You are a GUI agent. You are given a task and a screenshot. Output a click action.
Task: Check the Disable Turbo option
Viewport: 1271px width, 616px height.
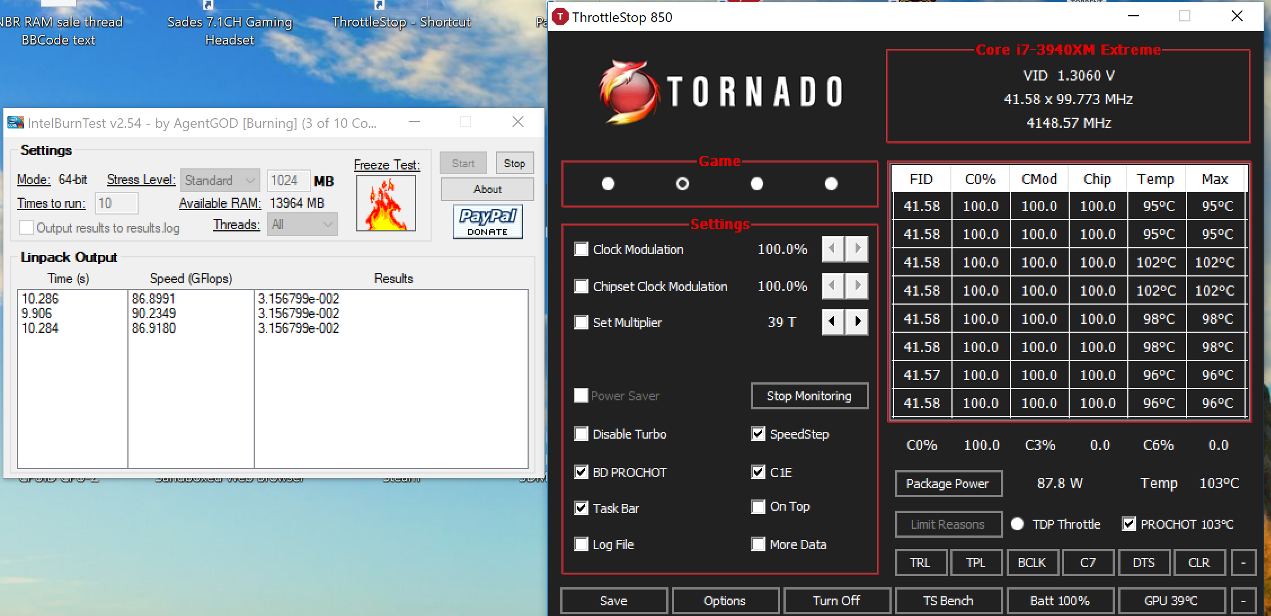(581, 434)
